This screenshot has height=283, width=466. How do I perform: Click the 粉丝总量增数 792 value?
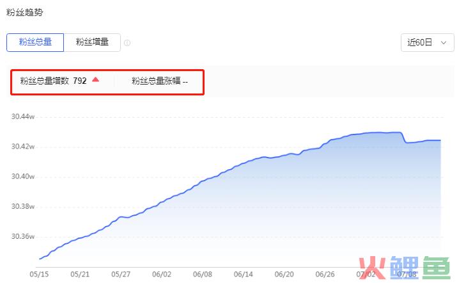(53, 81)
